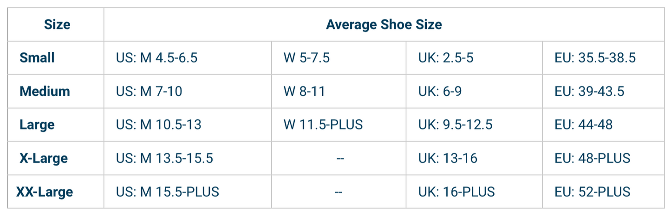This screenshot has width=671, height=217.
Task: Click the EU: 39-43.5 cell
Action: point(589,91)
